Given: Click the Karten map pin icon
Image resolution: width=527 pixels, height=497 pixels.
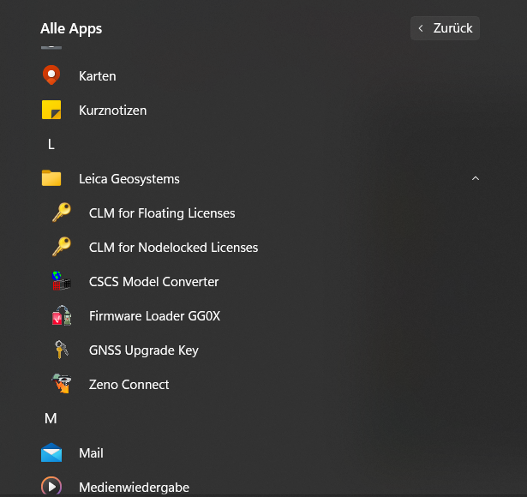Looking at the screenshot, I should [x=51, y=75].
